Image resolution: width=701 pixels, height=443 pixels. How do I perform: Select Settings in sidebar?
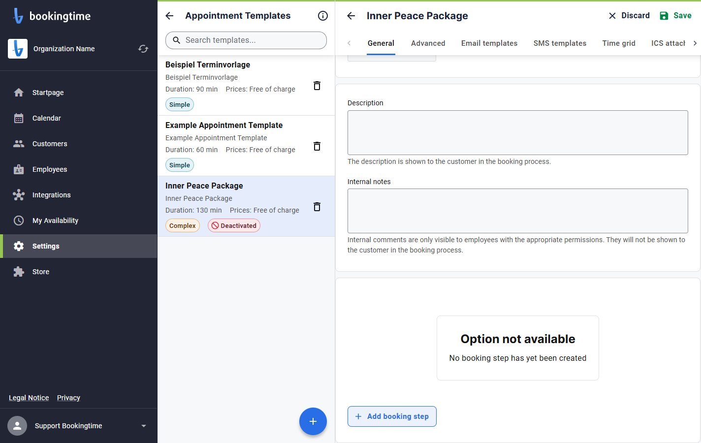click(x=79, y=246)
